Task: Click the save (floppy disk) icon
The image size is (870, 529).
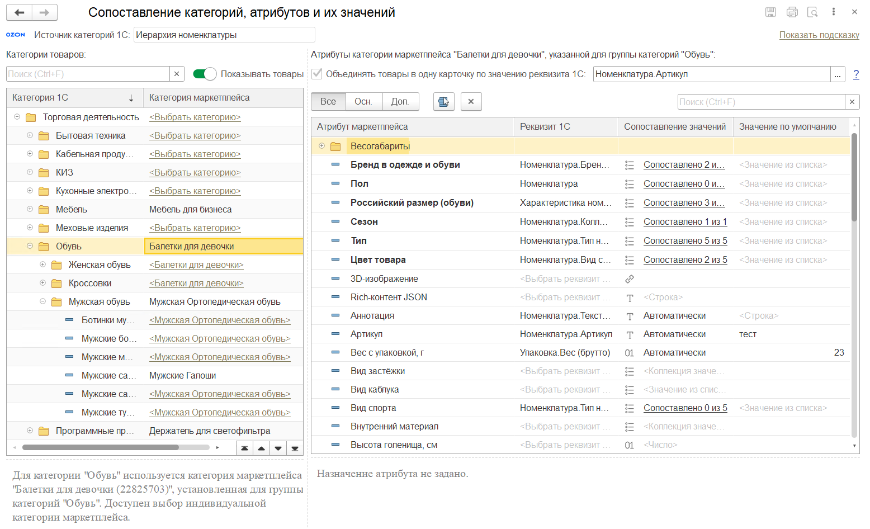Action: click(x=770, y=12)
